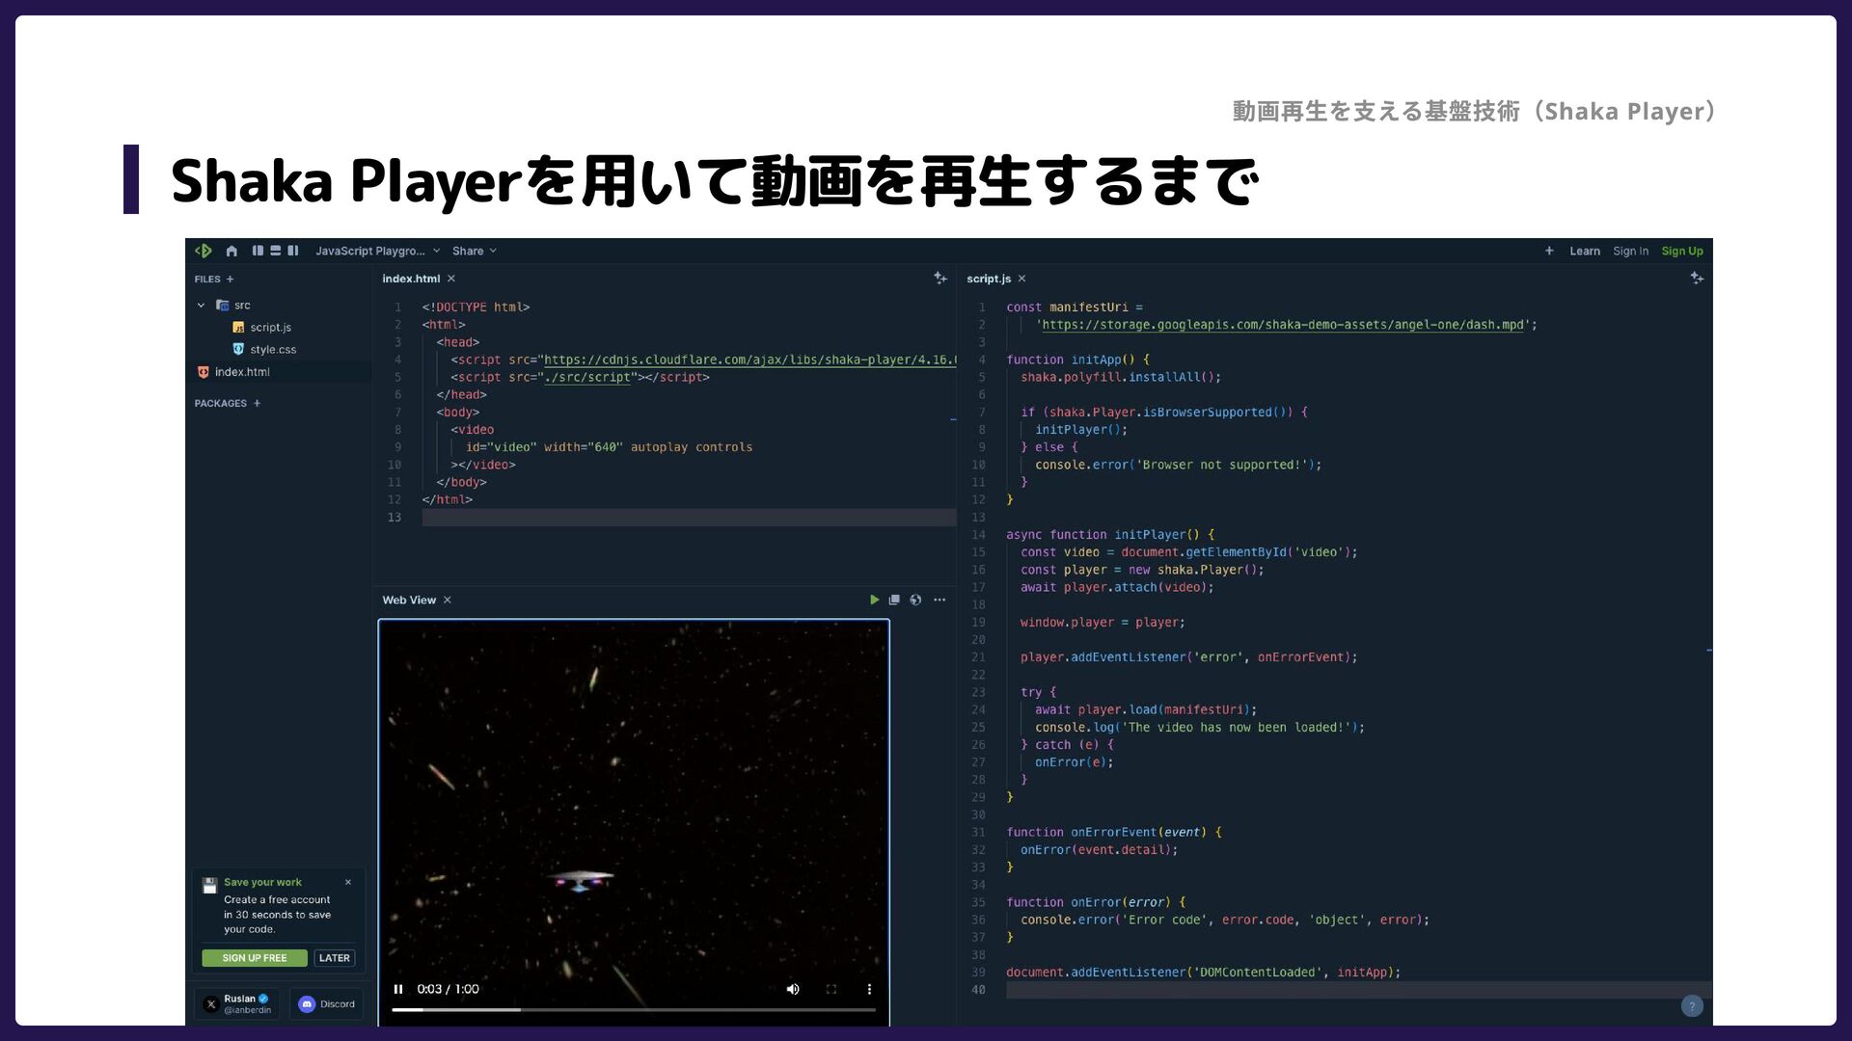Switch to the index.html editor tab
This screenshot has width=1852, height=1041.
411,279
